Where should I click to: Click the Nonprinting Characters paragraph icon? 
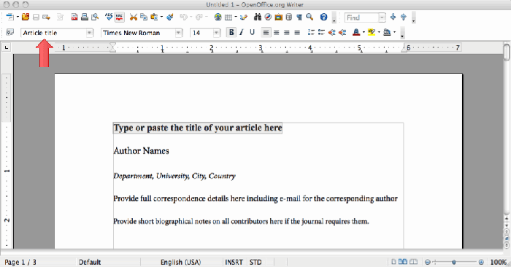[299, 17]
